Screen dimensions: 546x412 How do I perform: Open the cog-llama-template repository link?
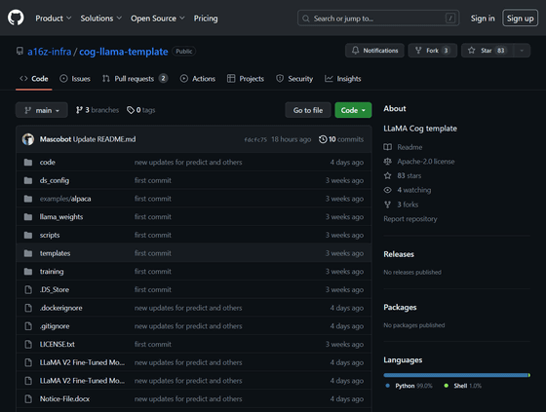coord(124,52)
